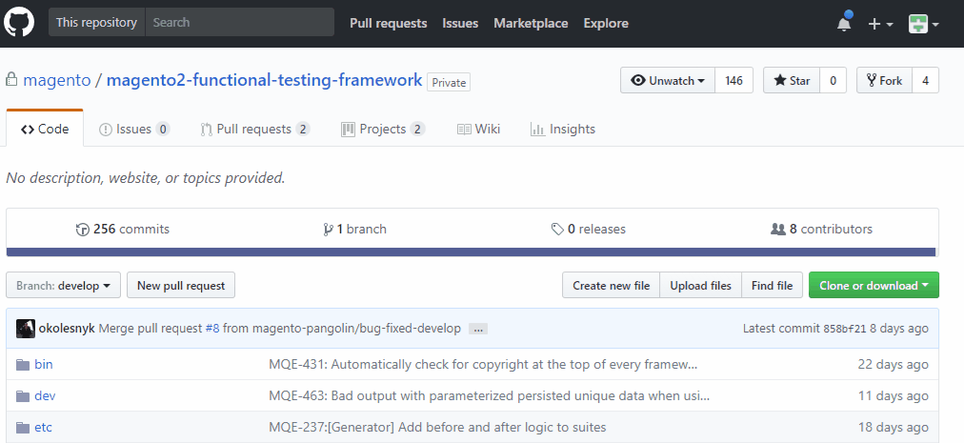Toggle the Star button

(791, 81)
